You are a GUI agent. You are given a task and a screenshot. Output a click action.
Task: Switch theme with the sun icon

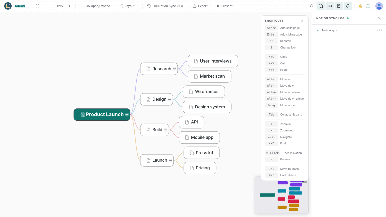click(360, 6)
